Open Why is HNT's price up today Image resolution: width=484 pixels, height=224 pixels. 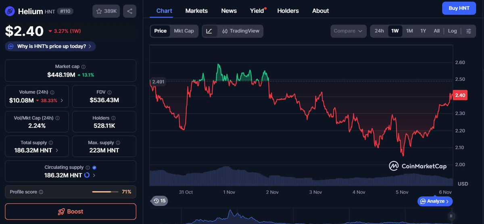(50, 46)
